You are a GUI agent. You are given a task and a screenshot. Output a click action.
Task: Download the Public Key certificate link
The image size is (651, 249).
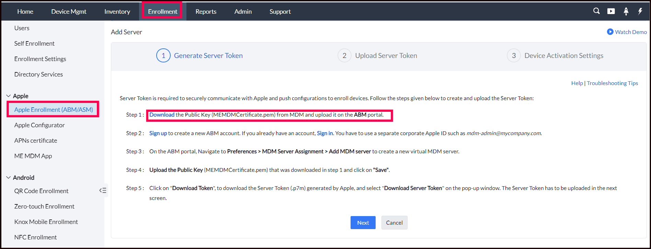162,115
